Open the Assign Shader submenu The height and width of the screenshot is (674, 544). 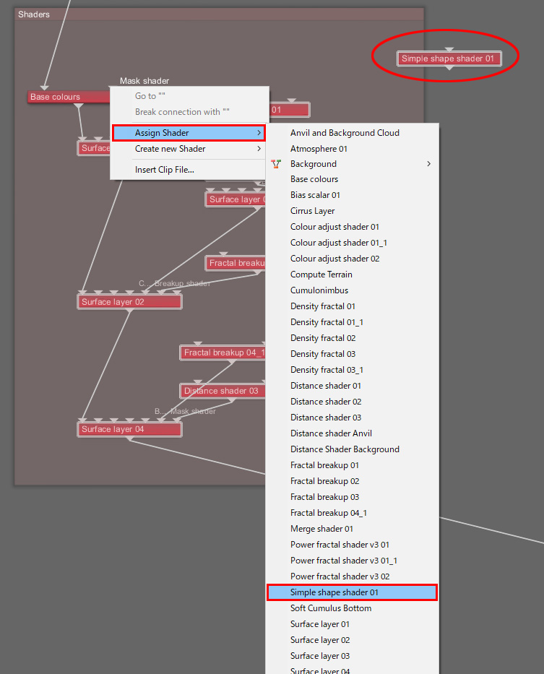[x=189, y=133]
